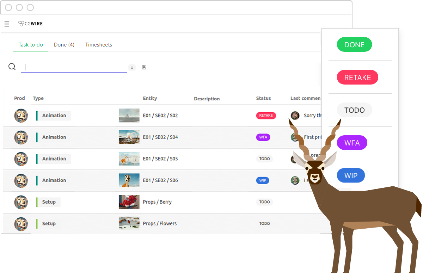Viewport: 423px width, 273px height.
Task: Click commenter avatar in the WIP row
Action: 295,180
